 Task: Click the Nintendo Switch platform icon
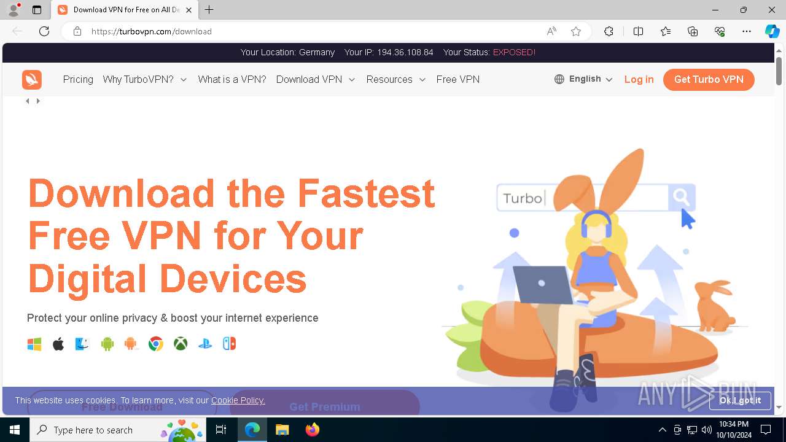(229, 344)
